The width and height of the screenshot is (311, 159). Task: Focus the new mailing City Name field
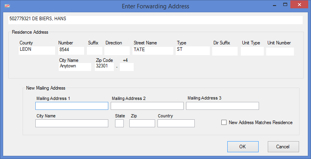[72, 123]
